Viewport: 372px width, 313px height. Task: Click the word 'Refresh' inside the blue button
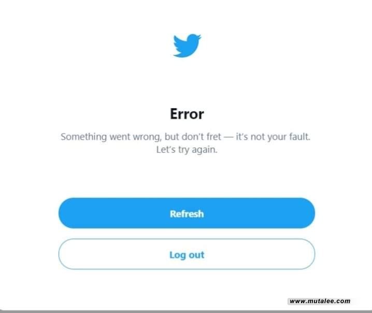tap(187, 214)
